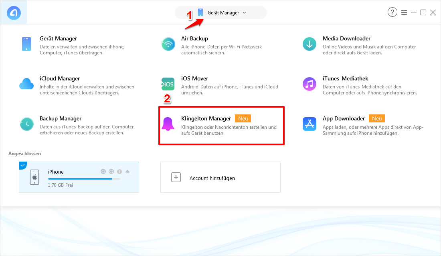
Task: Click the power icon on iPhone card
Action: [x=111, y=171]
